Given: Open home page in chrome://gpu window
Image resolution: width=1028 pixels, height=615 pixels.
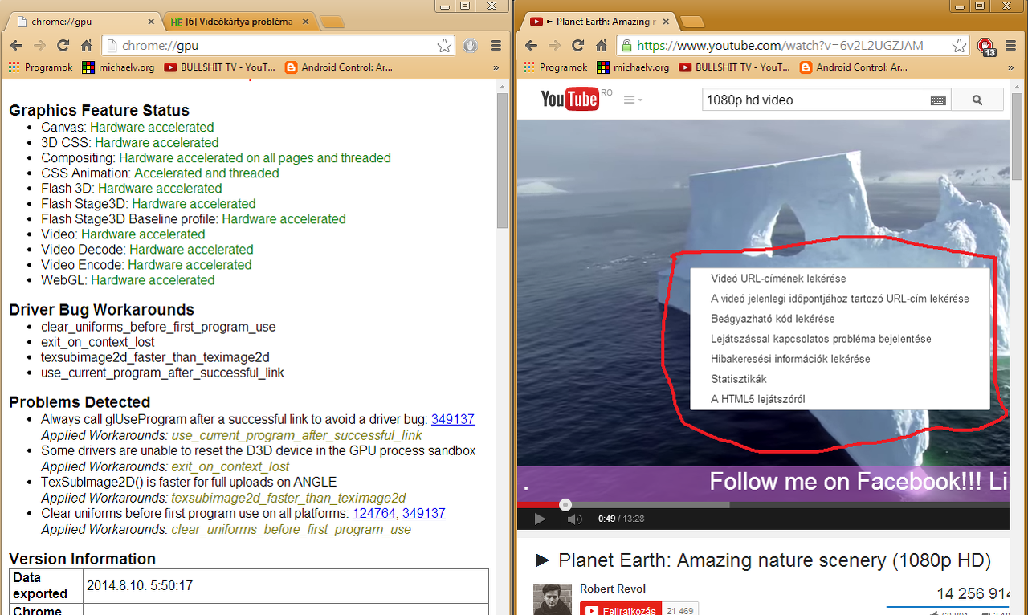Looking at the screenshot, I should 87,46.
